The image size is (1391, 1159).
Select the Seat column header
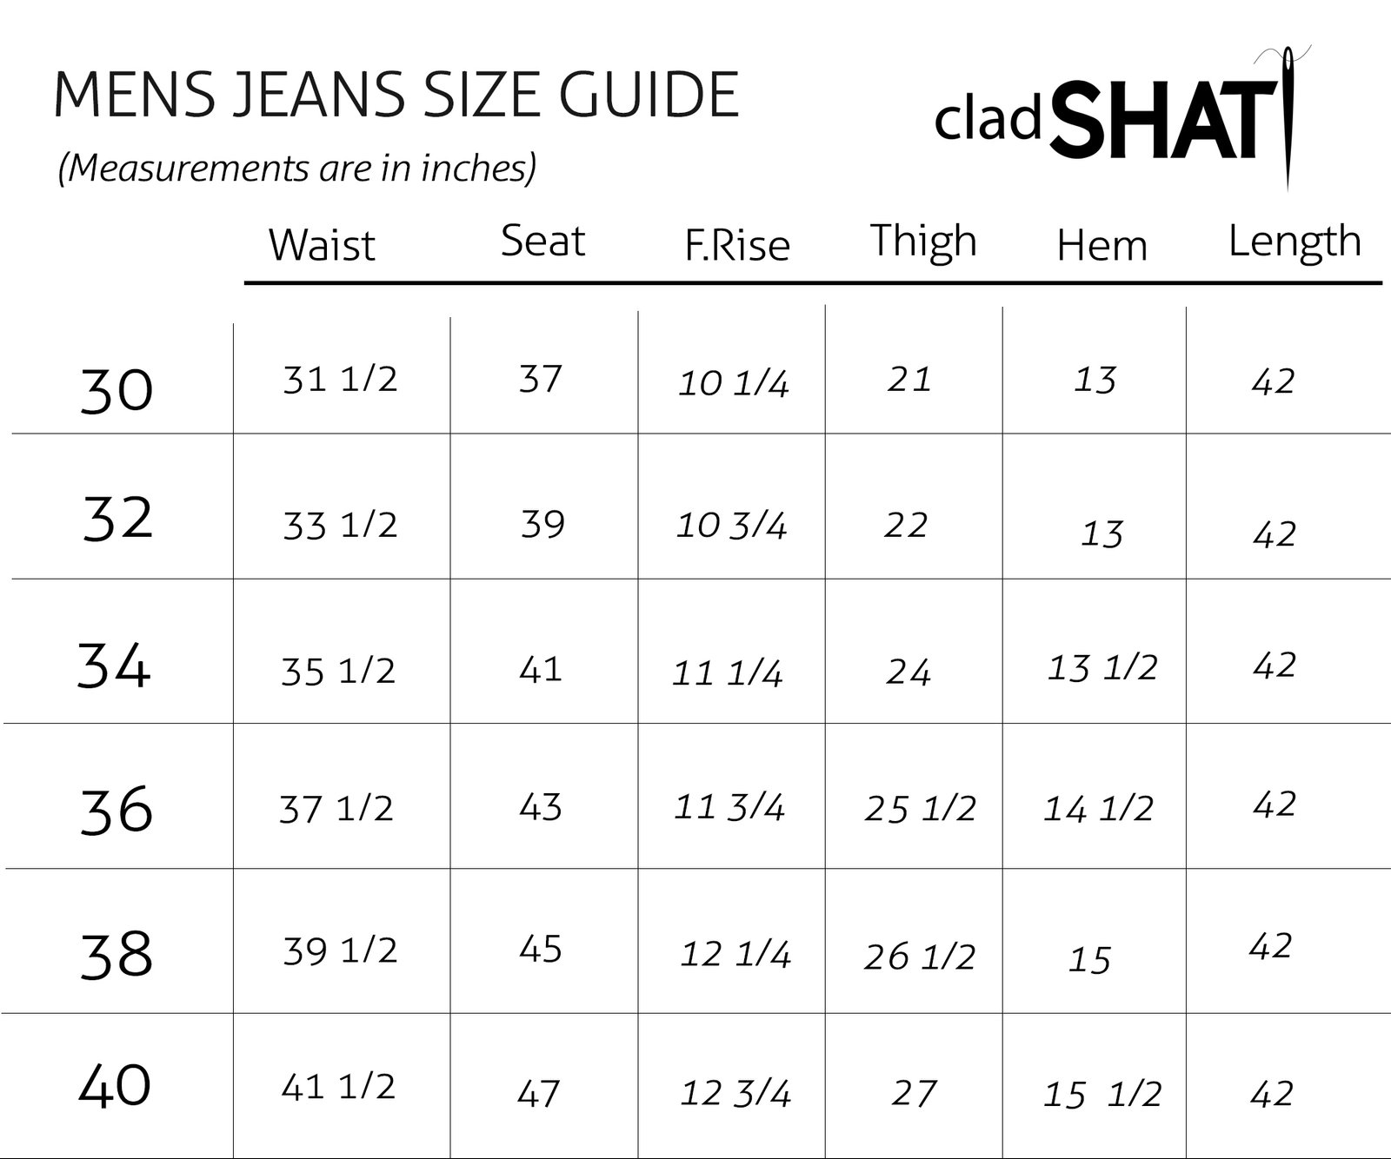(542, 241)
